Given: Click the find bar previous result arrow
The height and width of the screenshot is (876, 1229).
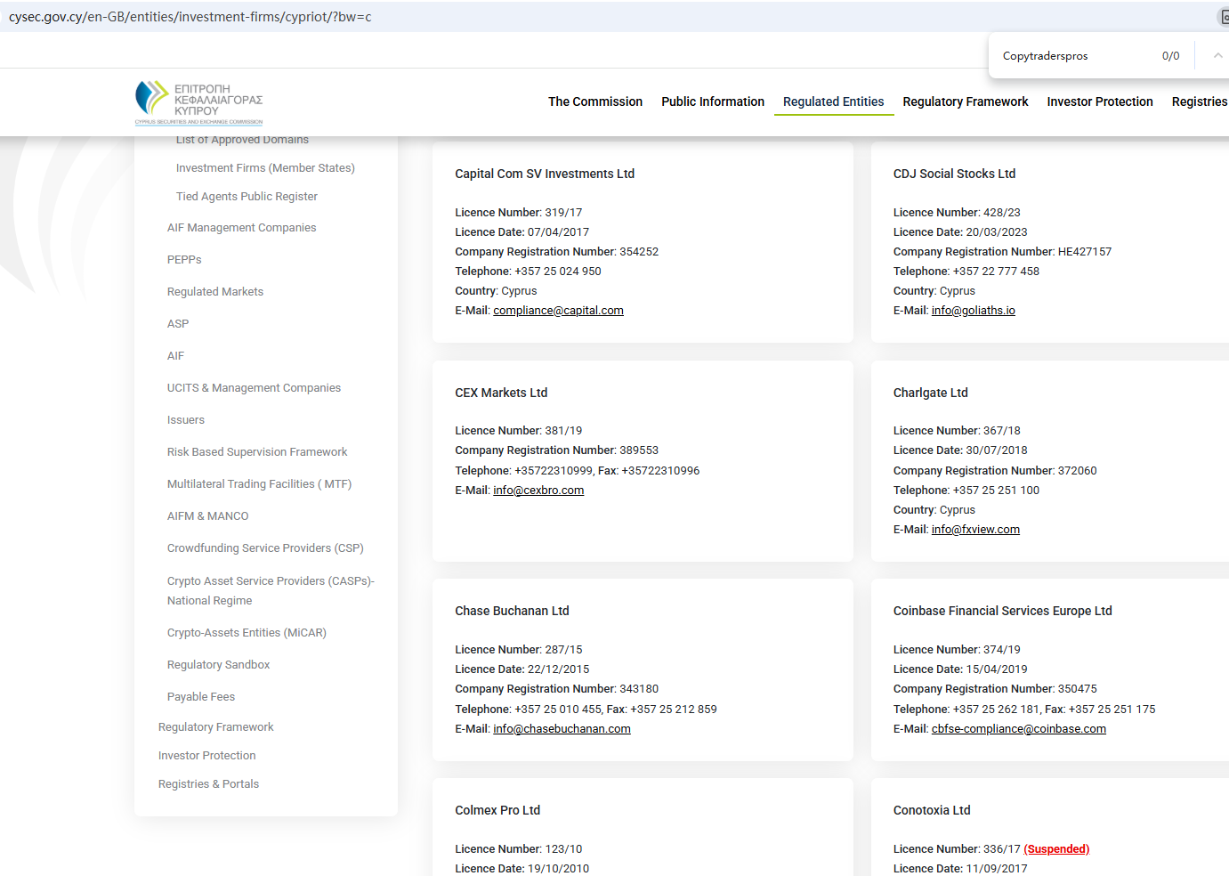Looking at the screenshot, I should [1217, 56].
